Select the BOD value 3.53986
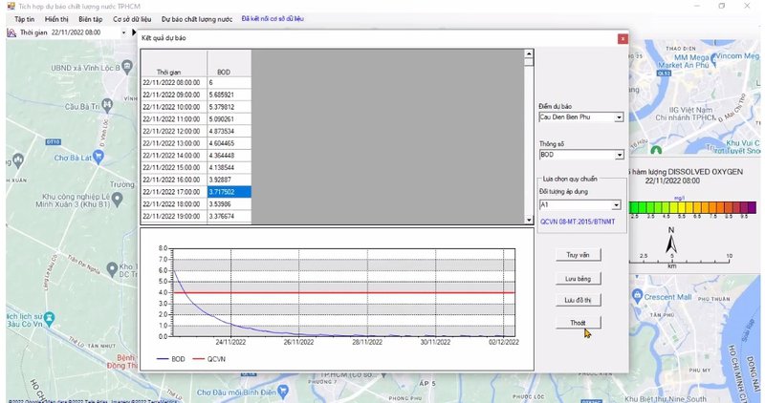765x403 pixels. tap(229, 204)
